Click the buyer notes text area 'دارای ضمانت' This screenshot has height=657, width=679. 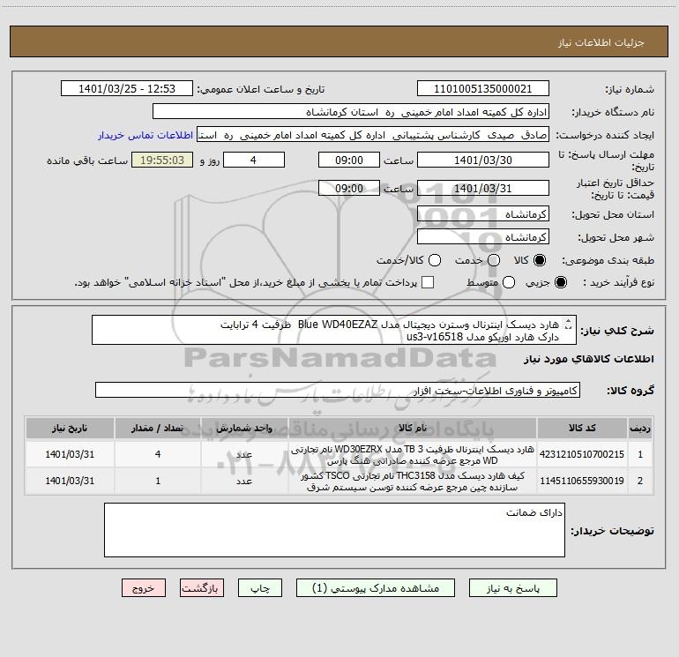tap(334, 530)
